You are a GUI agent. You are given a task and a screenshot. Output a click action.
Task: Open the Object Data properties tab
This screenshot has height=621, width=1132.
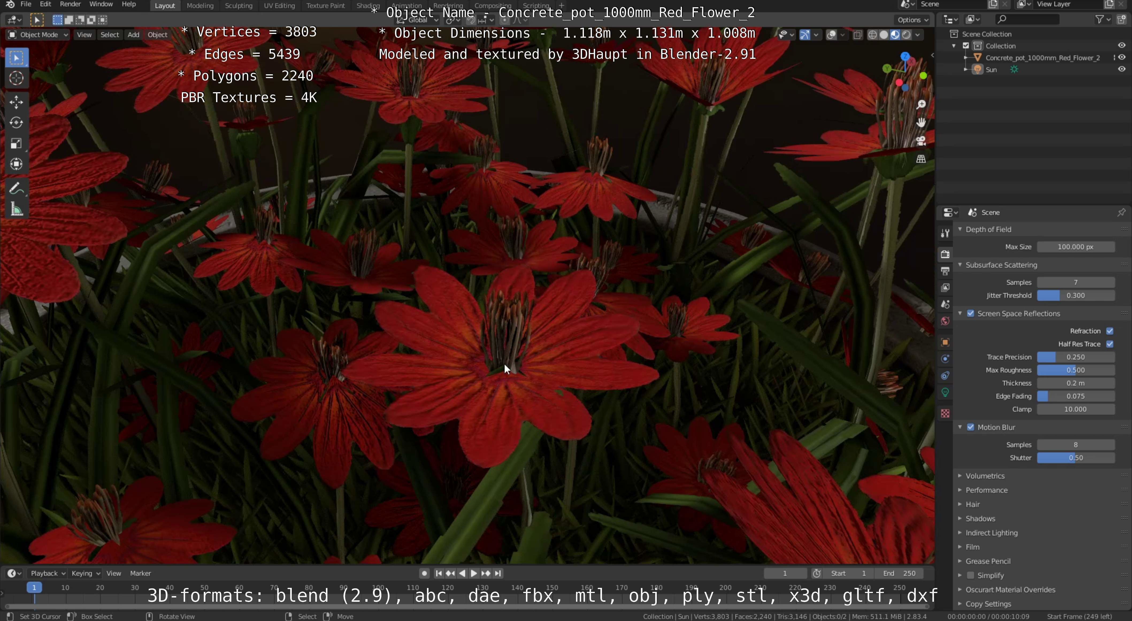[945, 392]
